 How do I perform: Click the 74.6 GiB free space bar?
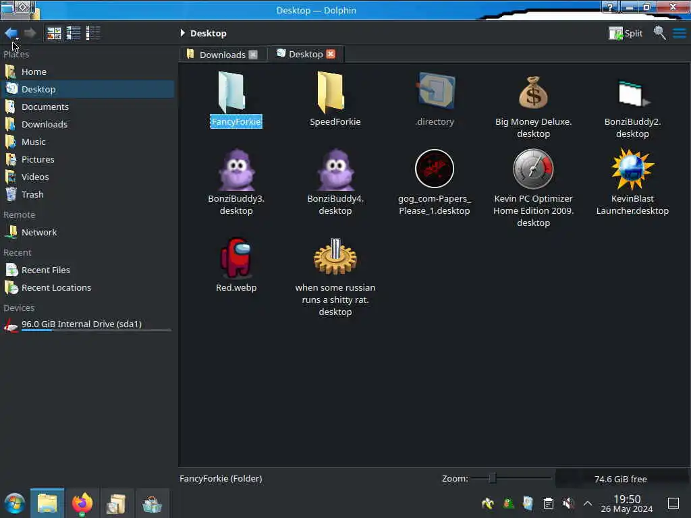pyautogui.click(x=621, y=479)
